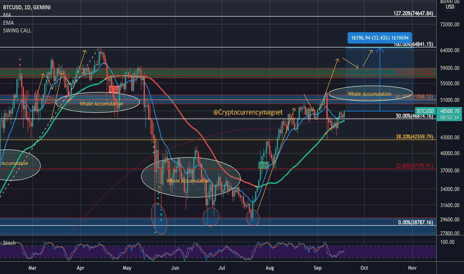
Task: Click the 51000.00 price axis label
Action: click(x=450, y=100)
